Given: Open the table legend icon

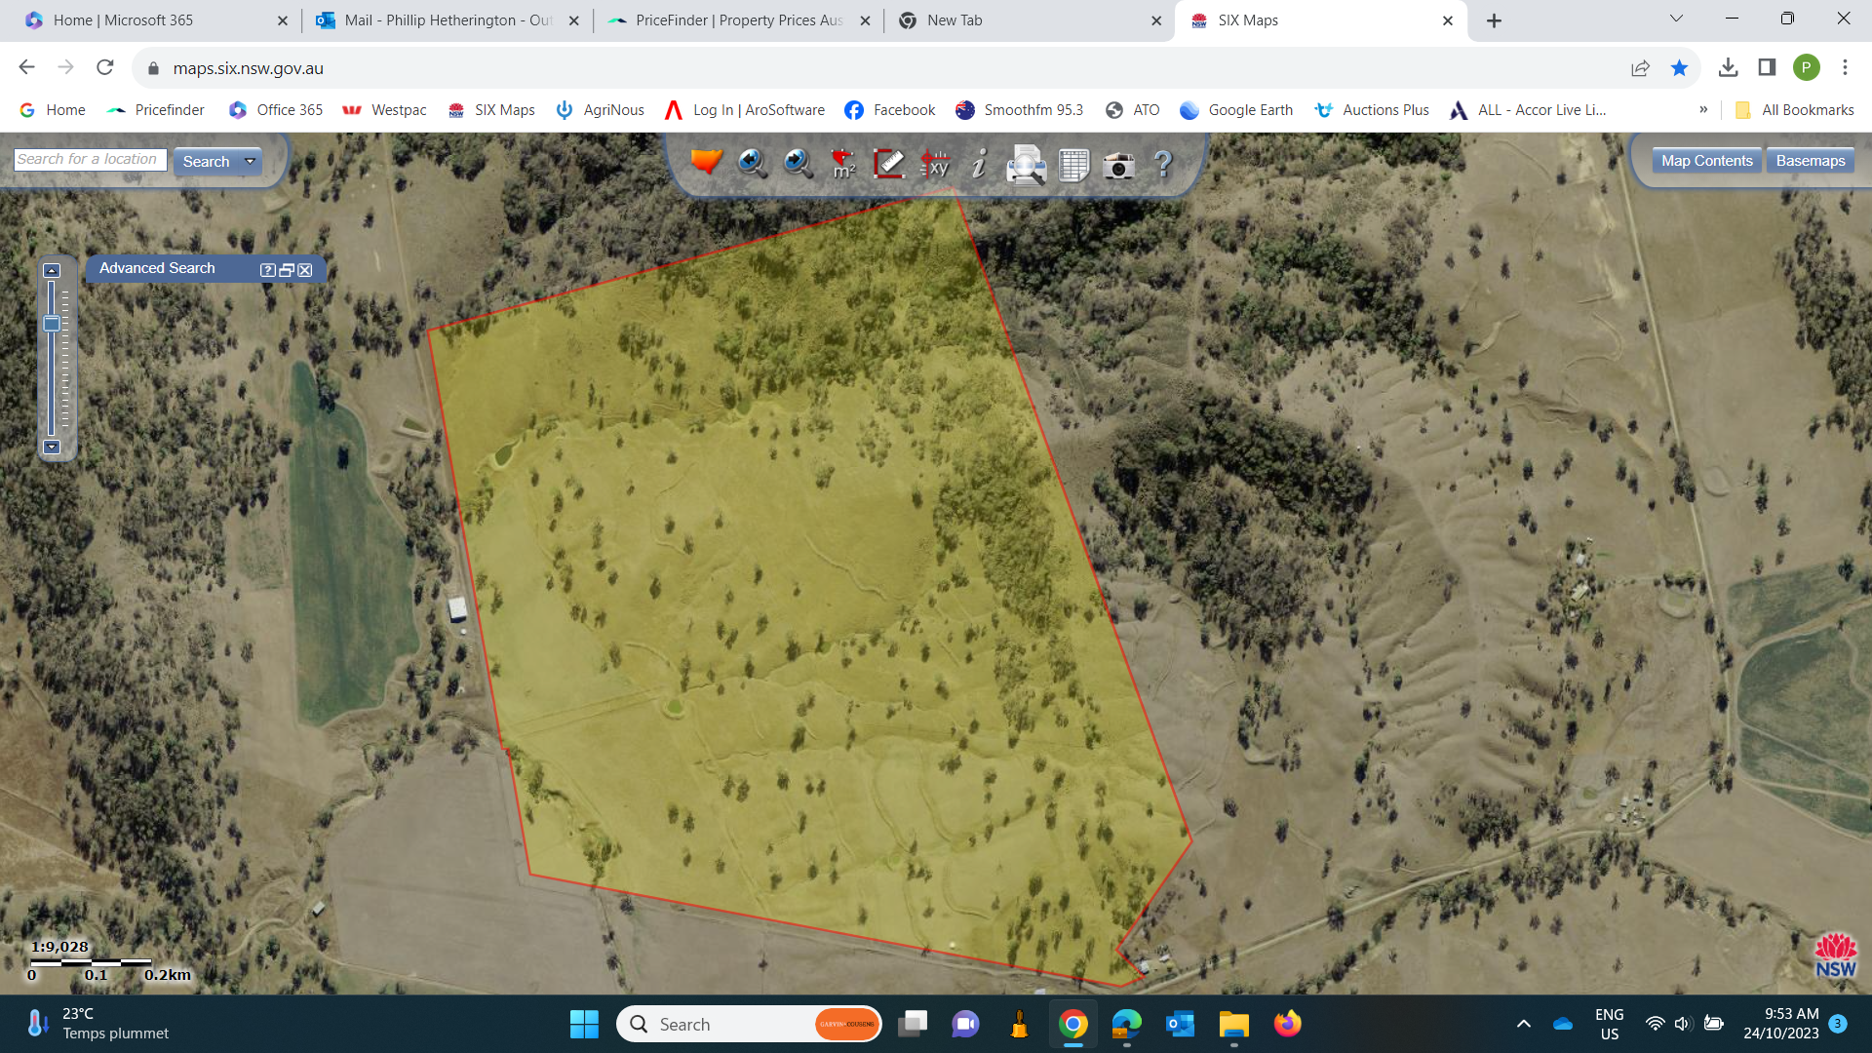Looking at the screenshot, I should coord(1073,165).
